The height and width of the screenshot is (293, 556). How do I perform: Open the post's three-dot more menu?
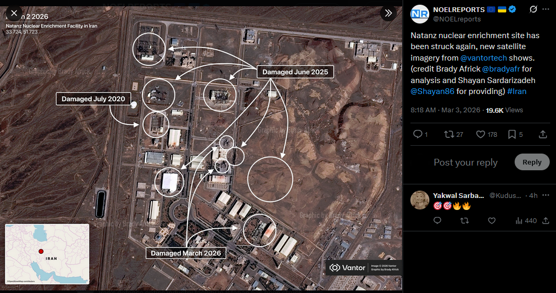tap(546, 9)
